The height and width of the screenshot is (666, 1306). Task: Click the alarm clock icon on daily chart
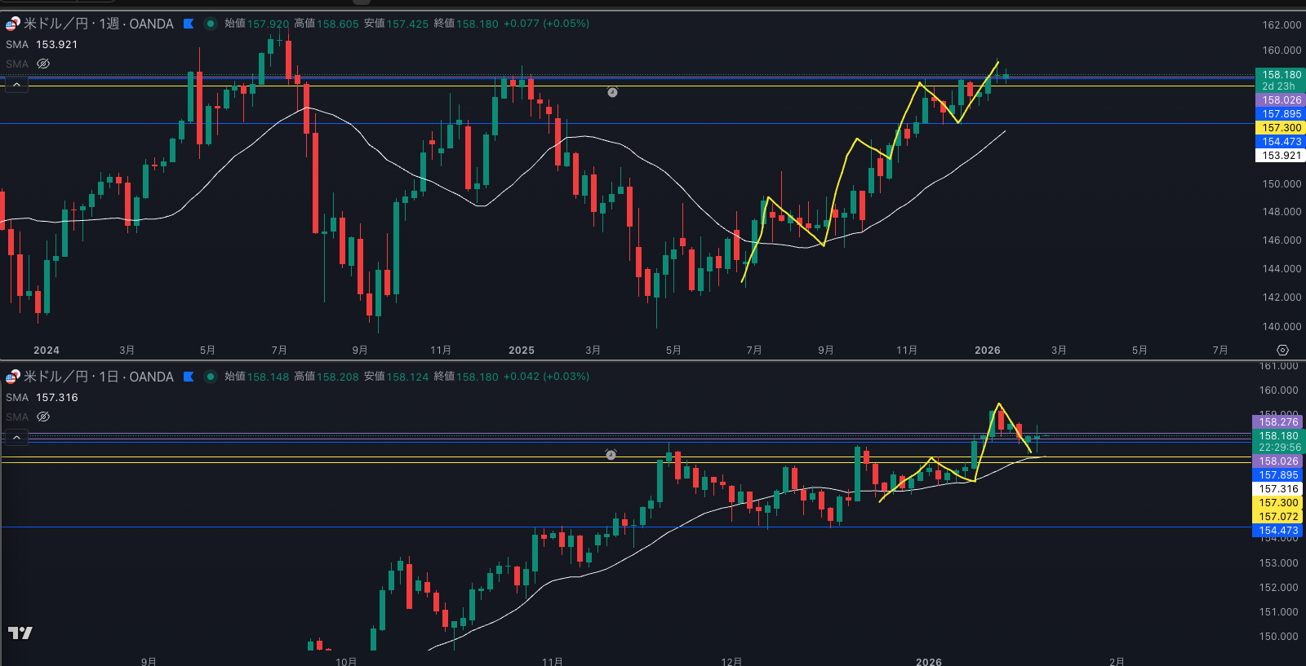coord(611,454)
